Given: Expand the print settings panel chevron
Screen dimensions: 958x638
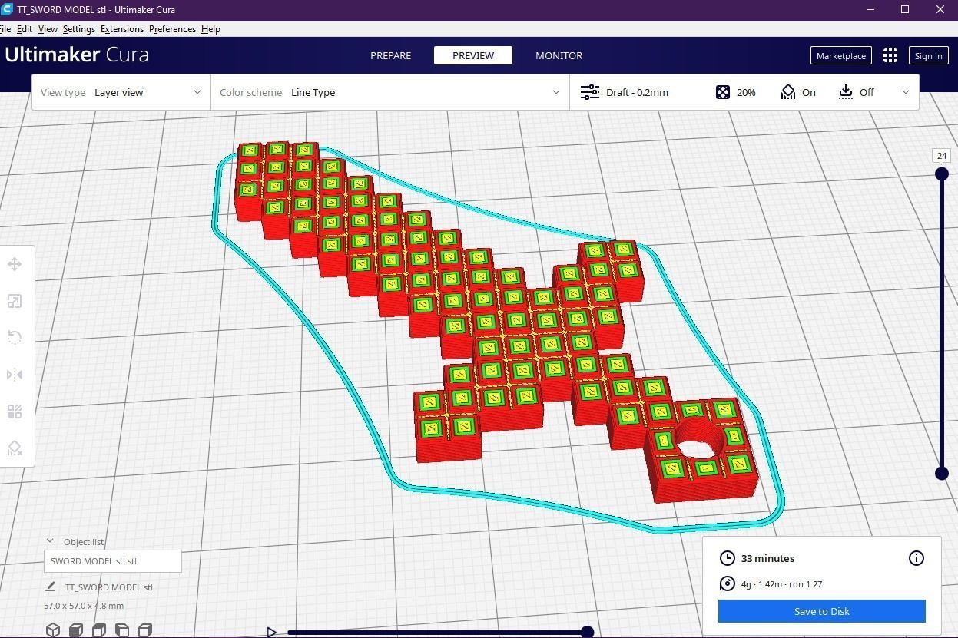Looking at the screenshot, I should click(x=905, y=92).
